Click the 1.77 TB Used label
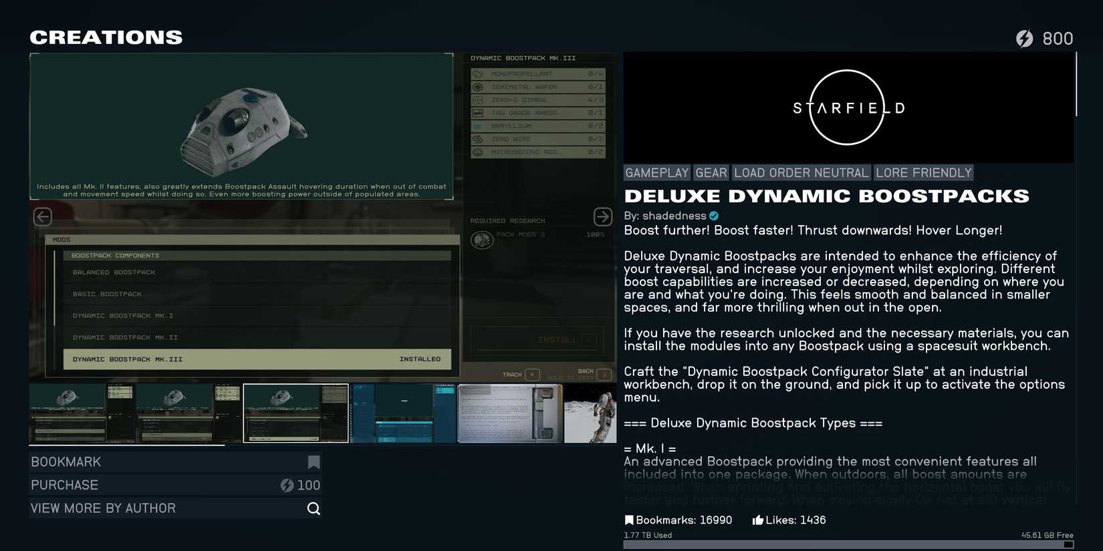 (x=648, y=535)
